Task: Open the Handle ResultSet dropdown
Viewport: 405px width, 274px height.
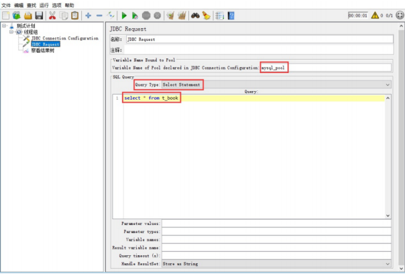Action: [276, 264]
